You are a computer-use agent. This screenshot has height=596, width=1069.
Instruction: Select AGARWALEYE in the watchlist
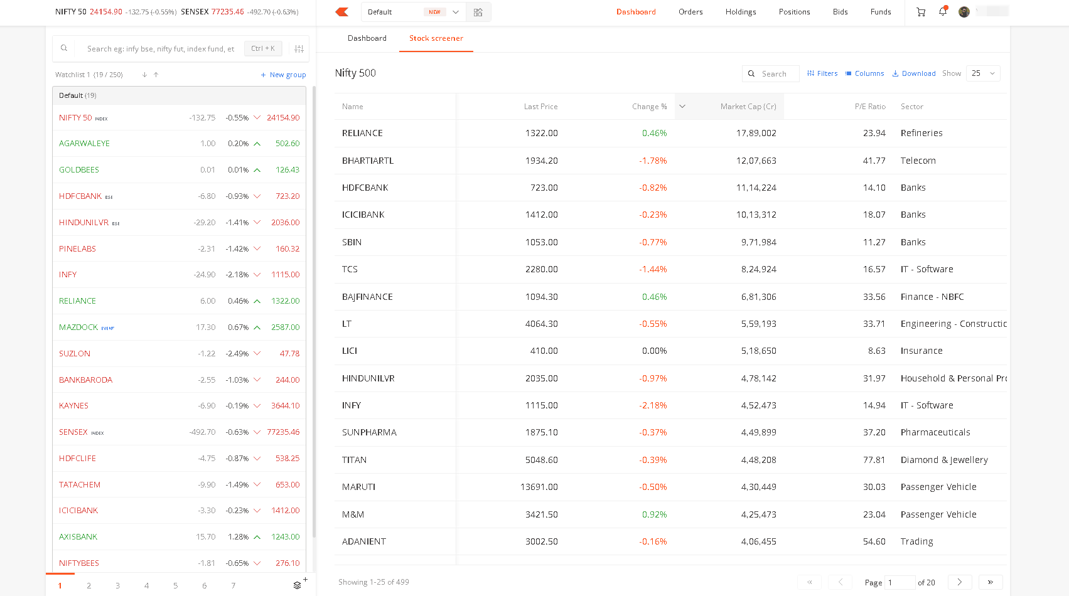pyautogui.click(x=179, y=144)
